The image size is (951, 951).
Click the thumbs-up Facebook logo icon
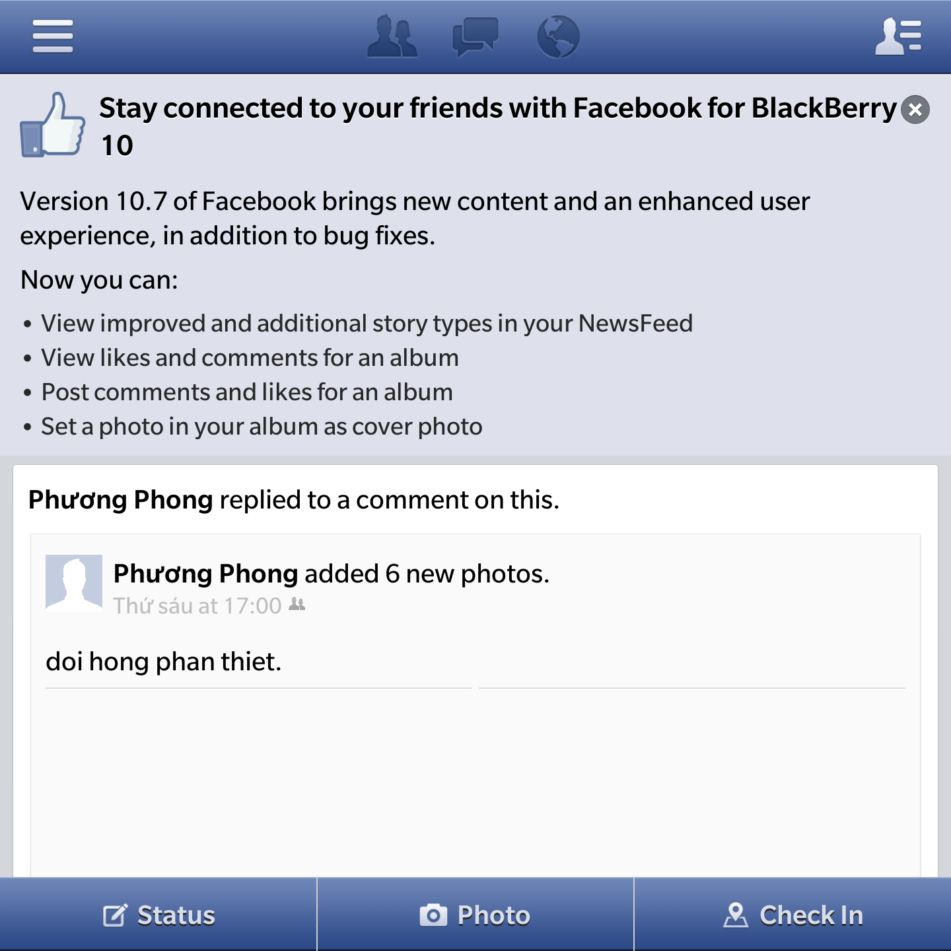point(53,124)
